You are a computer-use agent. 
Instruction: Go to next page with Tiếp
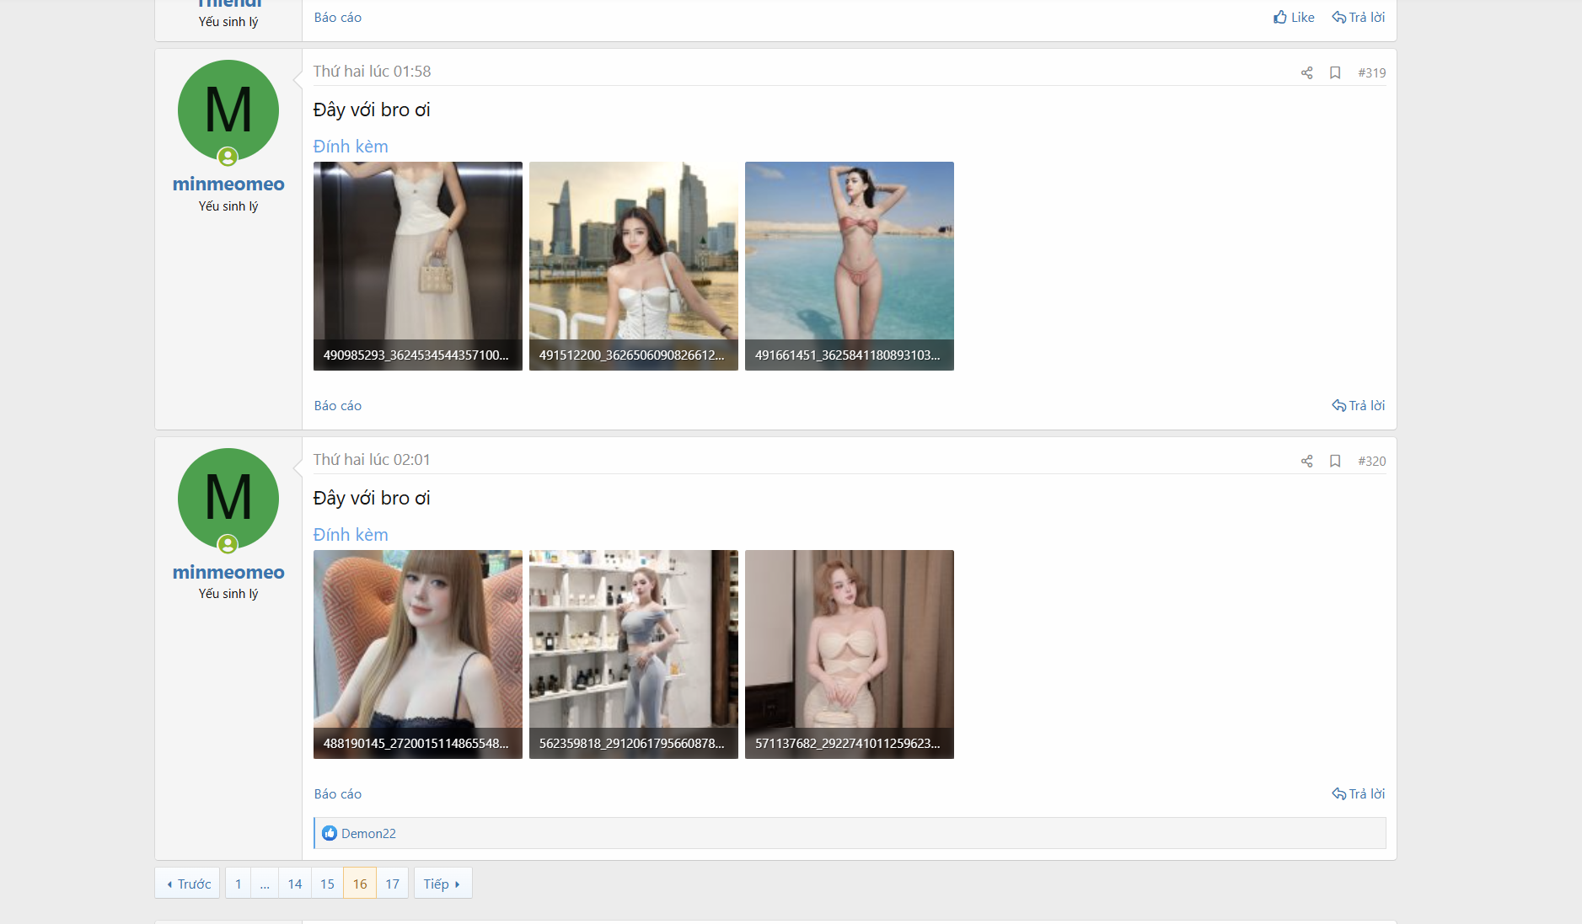442,884
